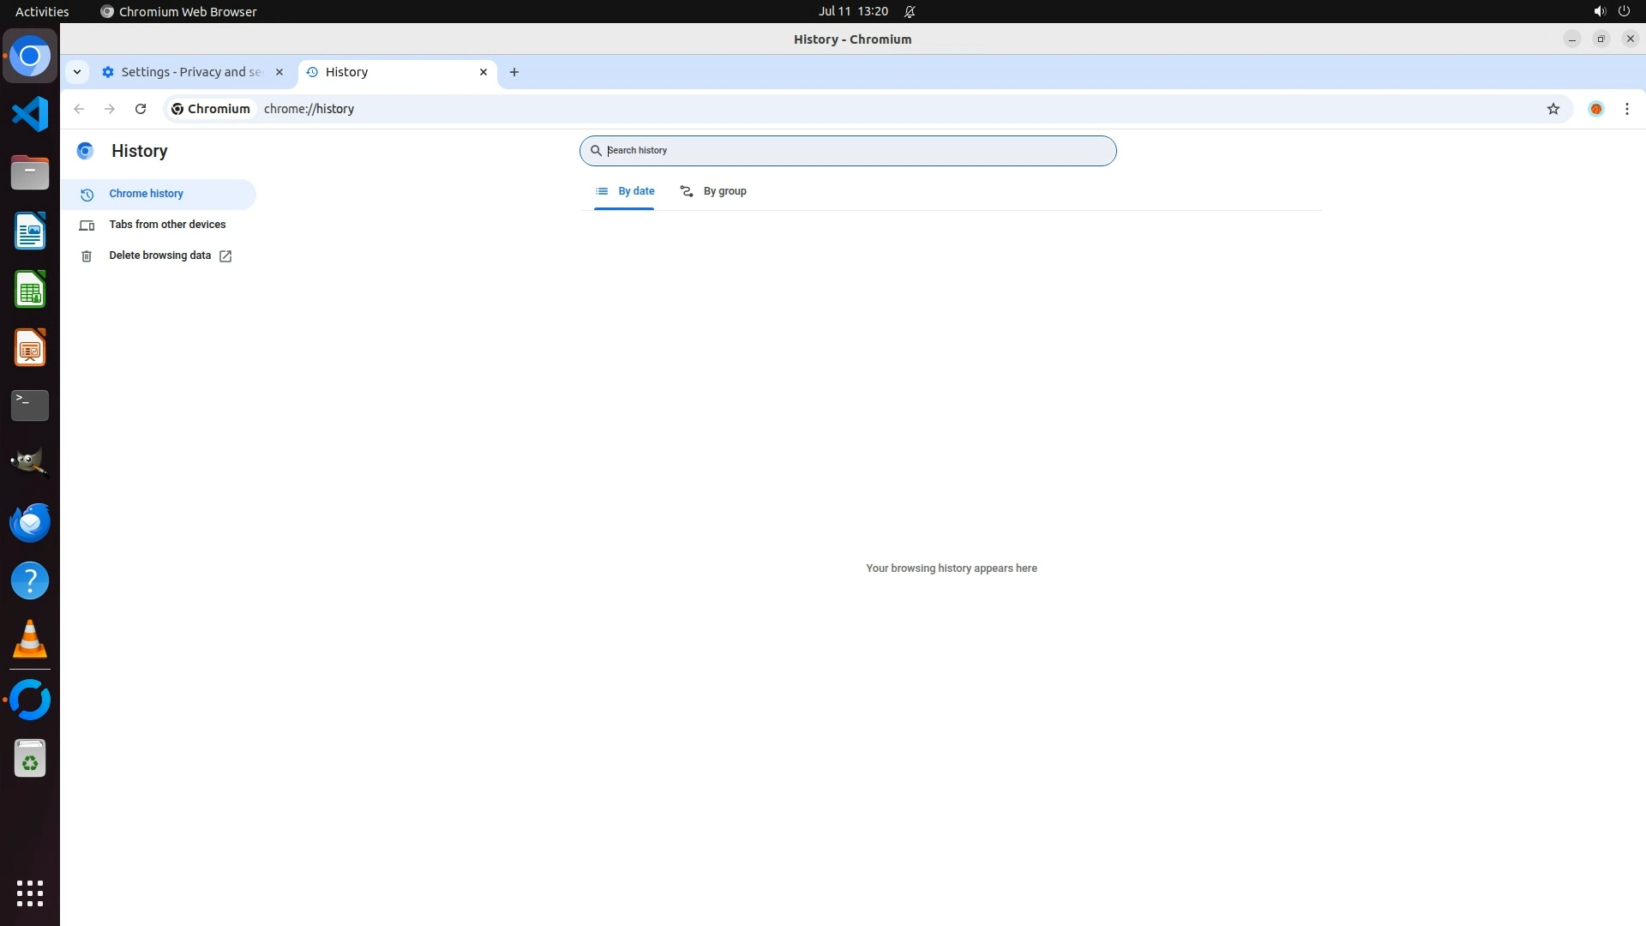
Task: Open a new tab with the plus button
Action: [x=514, y=72]
